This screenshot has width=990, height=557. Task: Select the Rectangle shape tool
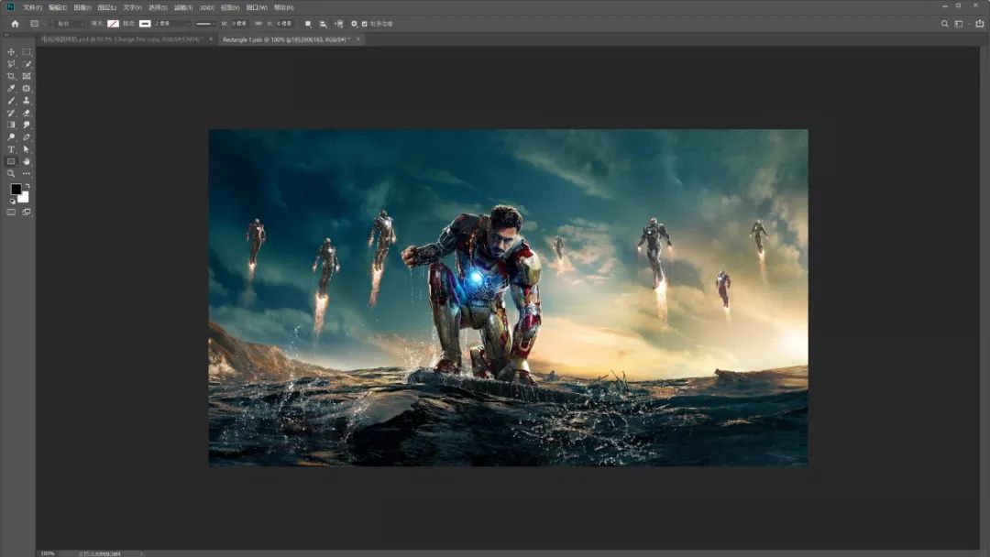coord(11,161)
